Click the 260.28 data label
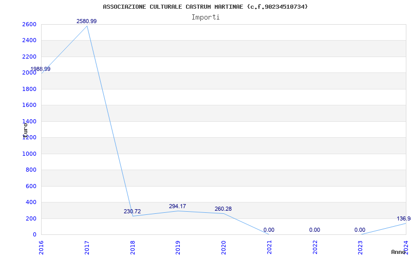The image size is (411, 257). coord(223,209)
